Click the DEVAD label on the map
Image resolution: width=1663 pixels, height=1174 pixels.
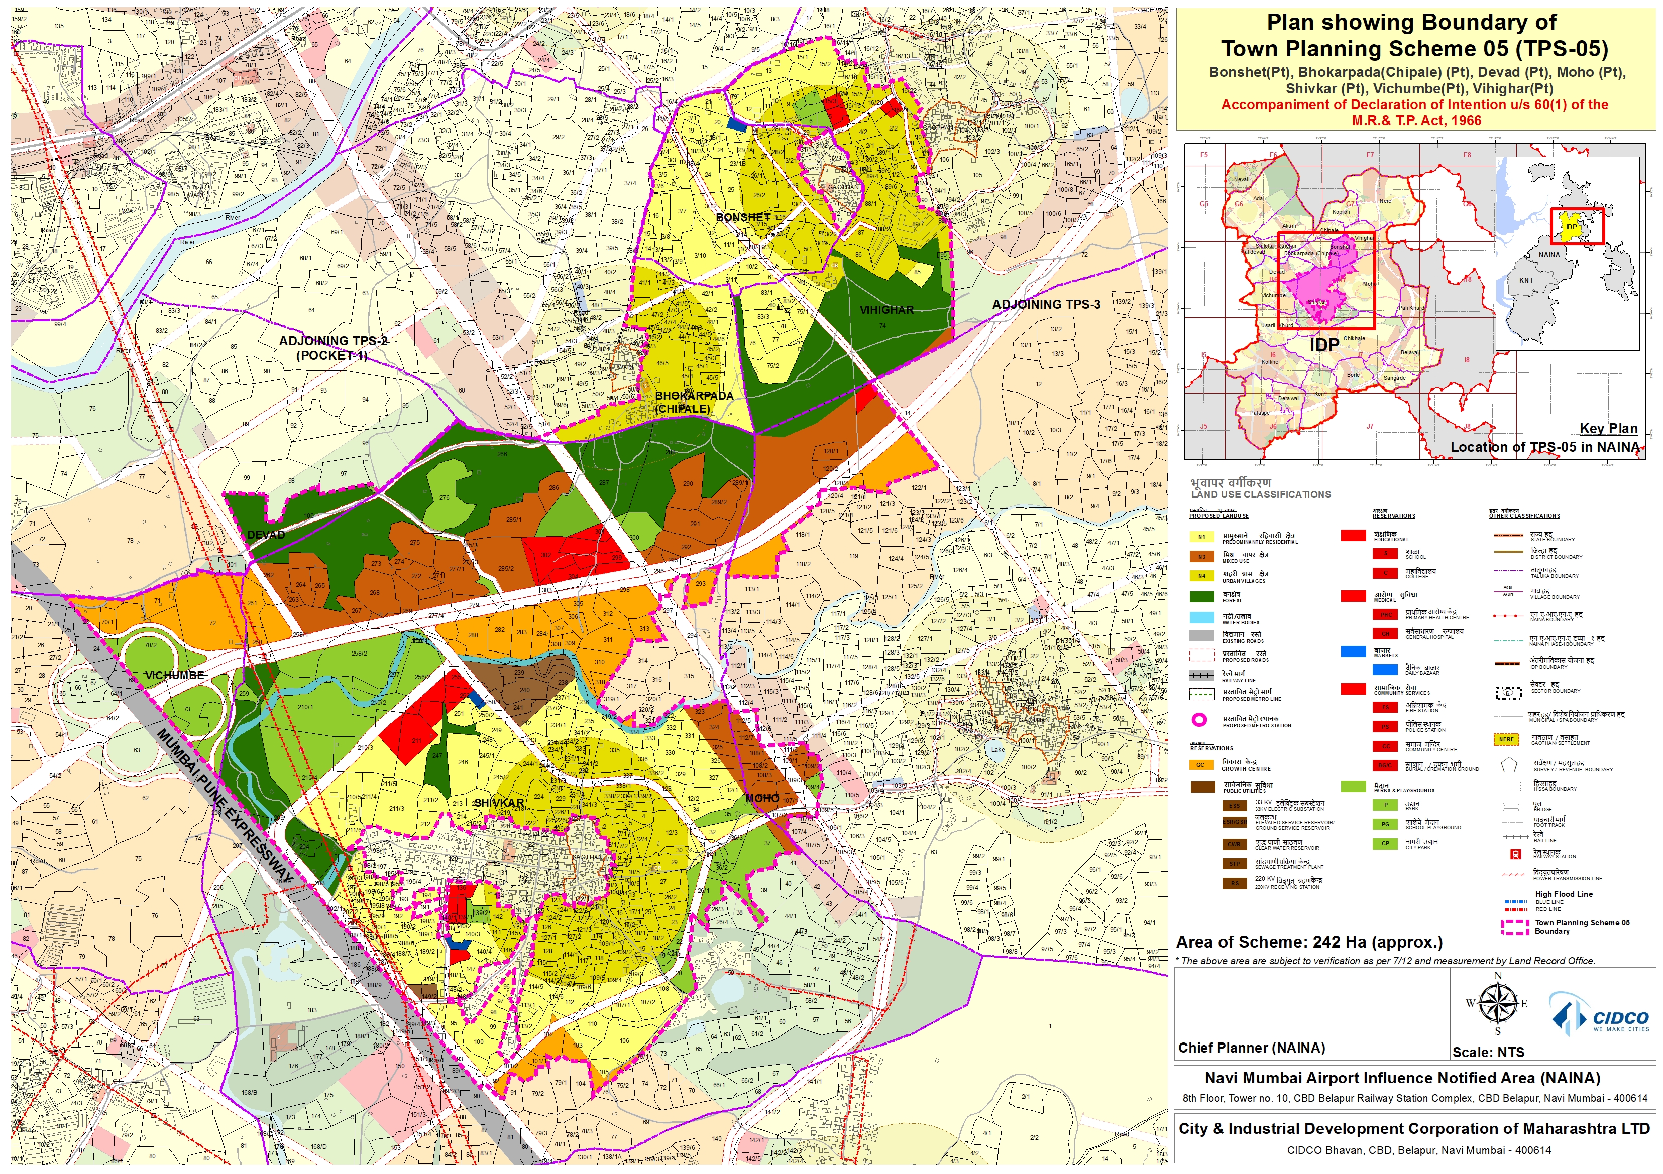pyautogui.click(x=266, y=535)
